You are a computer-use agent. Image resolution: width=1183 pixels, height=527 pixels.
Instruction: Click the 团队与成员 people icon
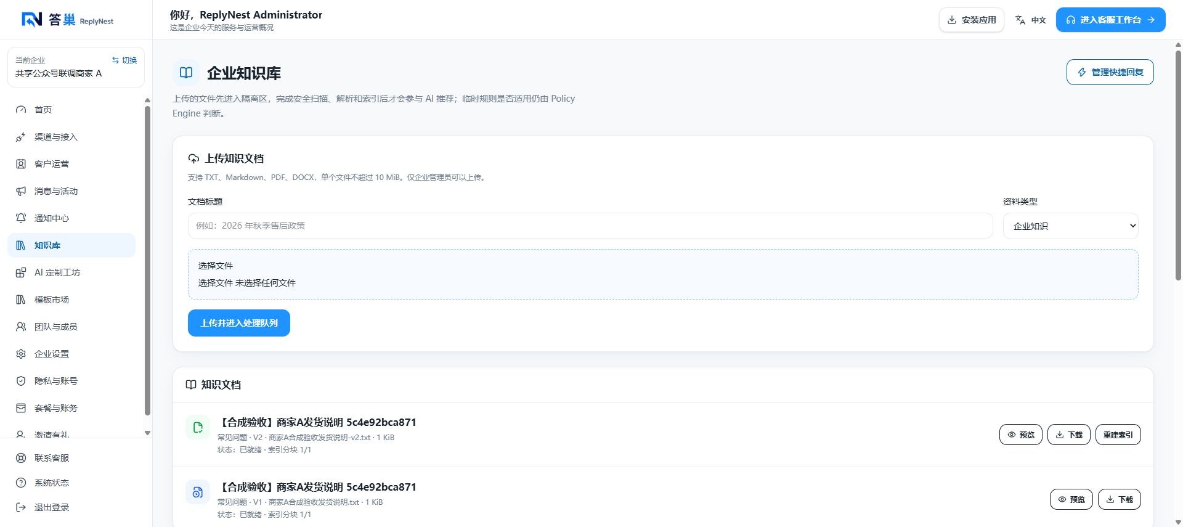(x=21, y=327)
